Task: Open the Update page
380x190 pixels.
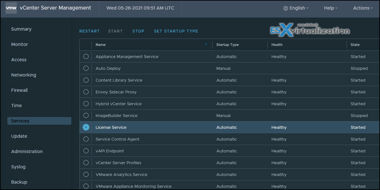Action: pyautogui.click(x=19, y=136)
